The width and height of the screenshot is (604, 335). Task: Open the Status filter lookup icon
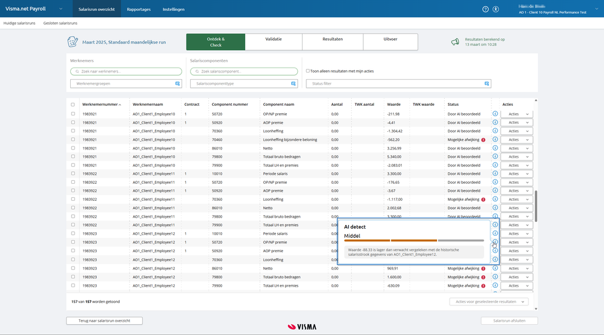click(x=487, y=83)
